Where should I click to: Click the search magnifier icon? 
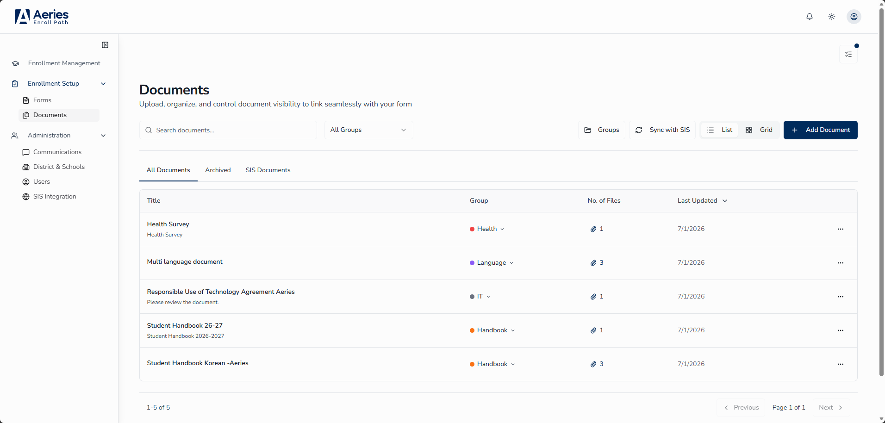[149, 130]
